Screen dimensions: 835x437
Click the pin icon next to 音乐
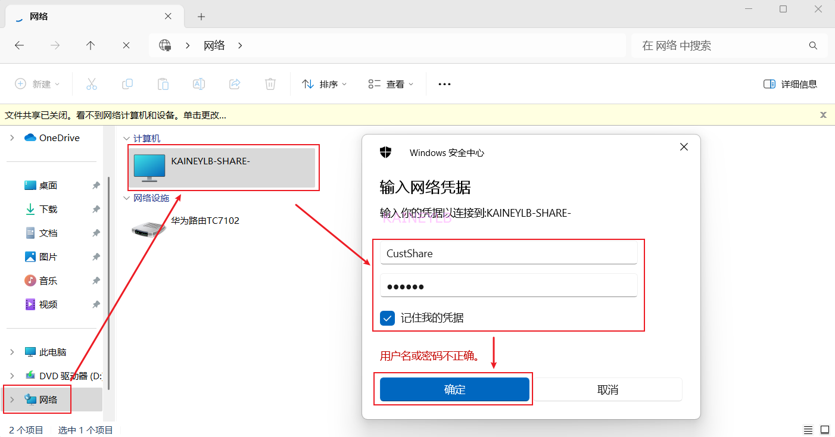click(x=96, y=280)
